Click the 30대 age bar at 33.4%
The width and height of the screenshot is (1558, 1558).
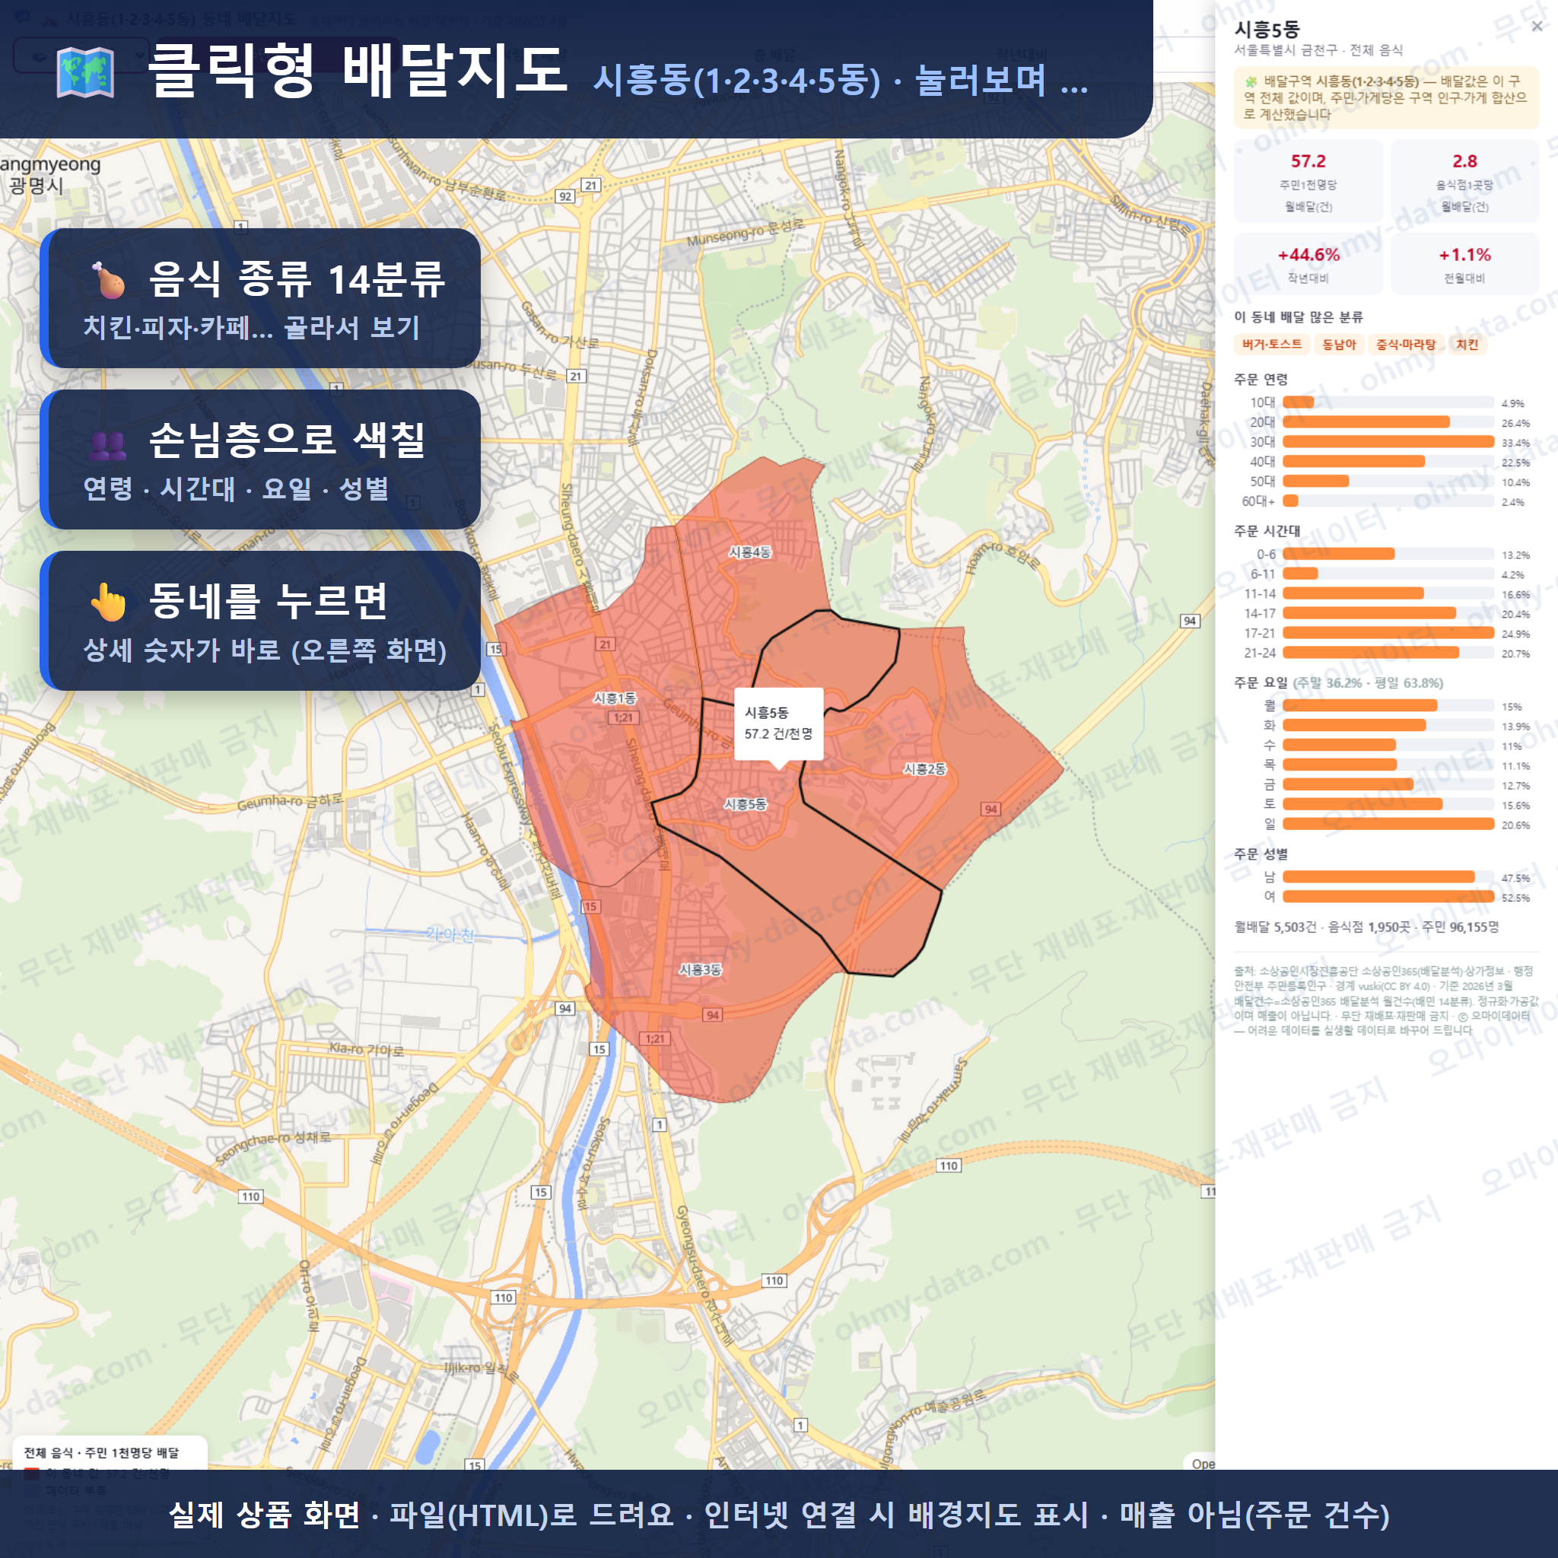click(x=1388, y=442)
